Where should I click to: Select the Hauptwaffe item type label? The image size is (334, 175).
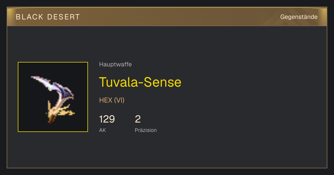pyautogui.click(x=116, y=64)
